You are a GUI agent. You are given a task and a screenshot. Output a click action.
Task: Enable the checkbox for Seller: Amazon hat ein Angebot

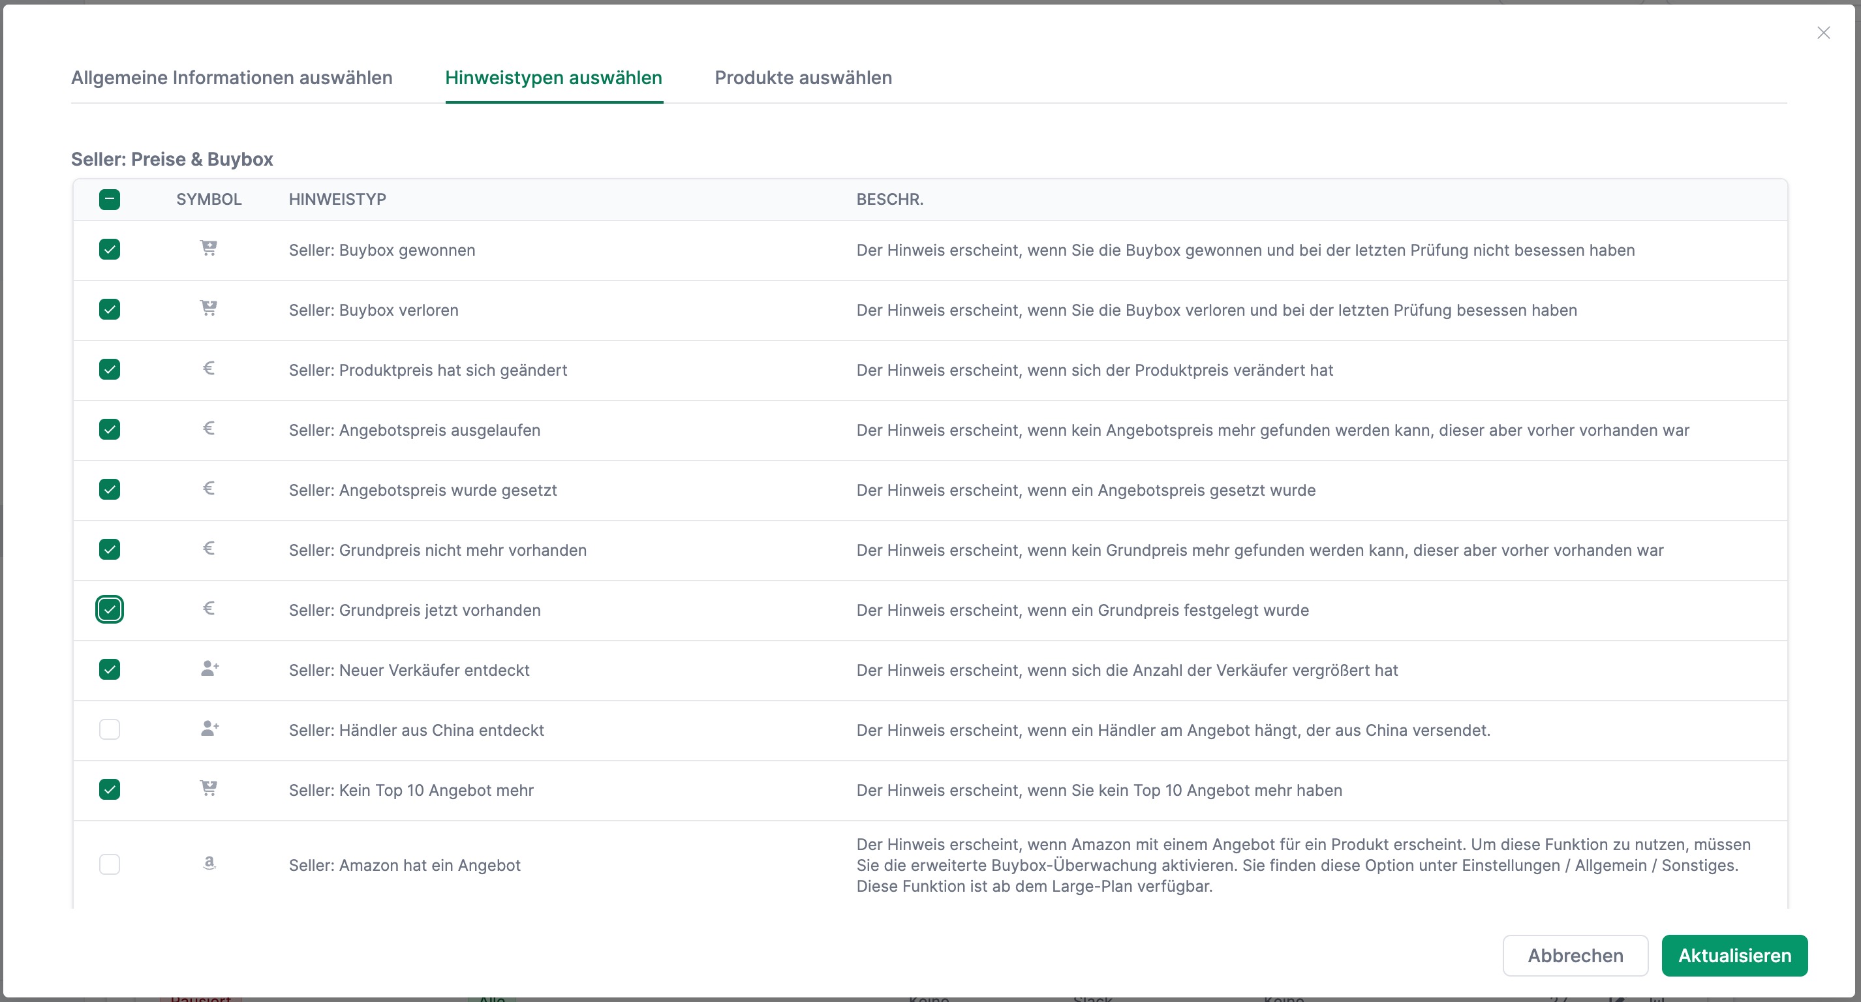[110, 864]
